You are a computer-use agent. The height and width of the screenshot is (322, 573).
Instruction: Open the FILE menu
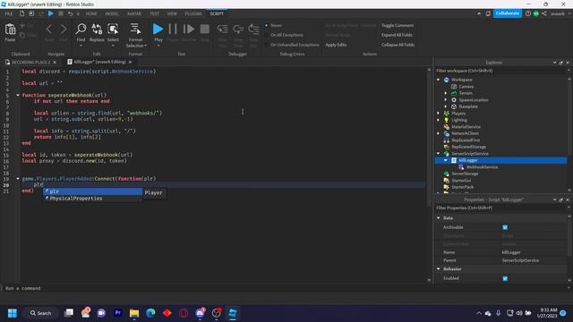pos(9,13)
